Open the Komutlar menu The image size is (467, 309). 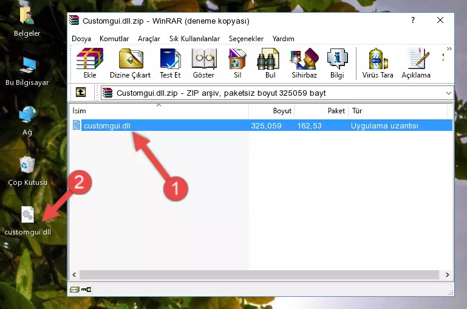tap(114, 39)
